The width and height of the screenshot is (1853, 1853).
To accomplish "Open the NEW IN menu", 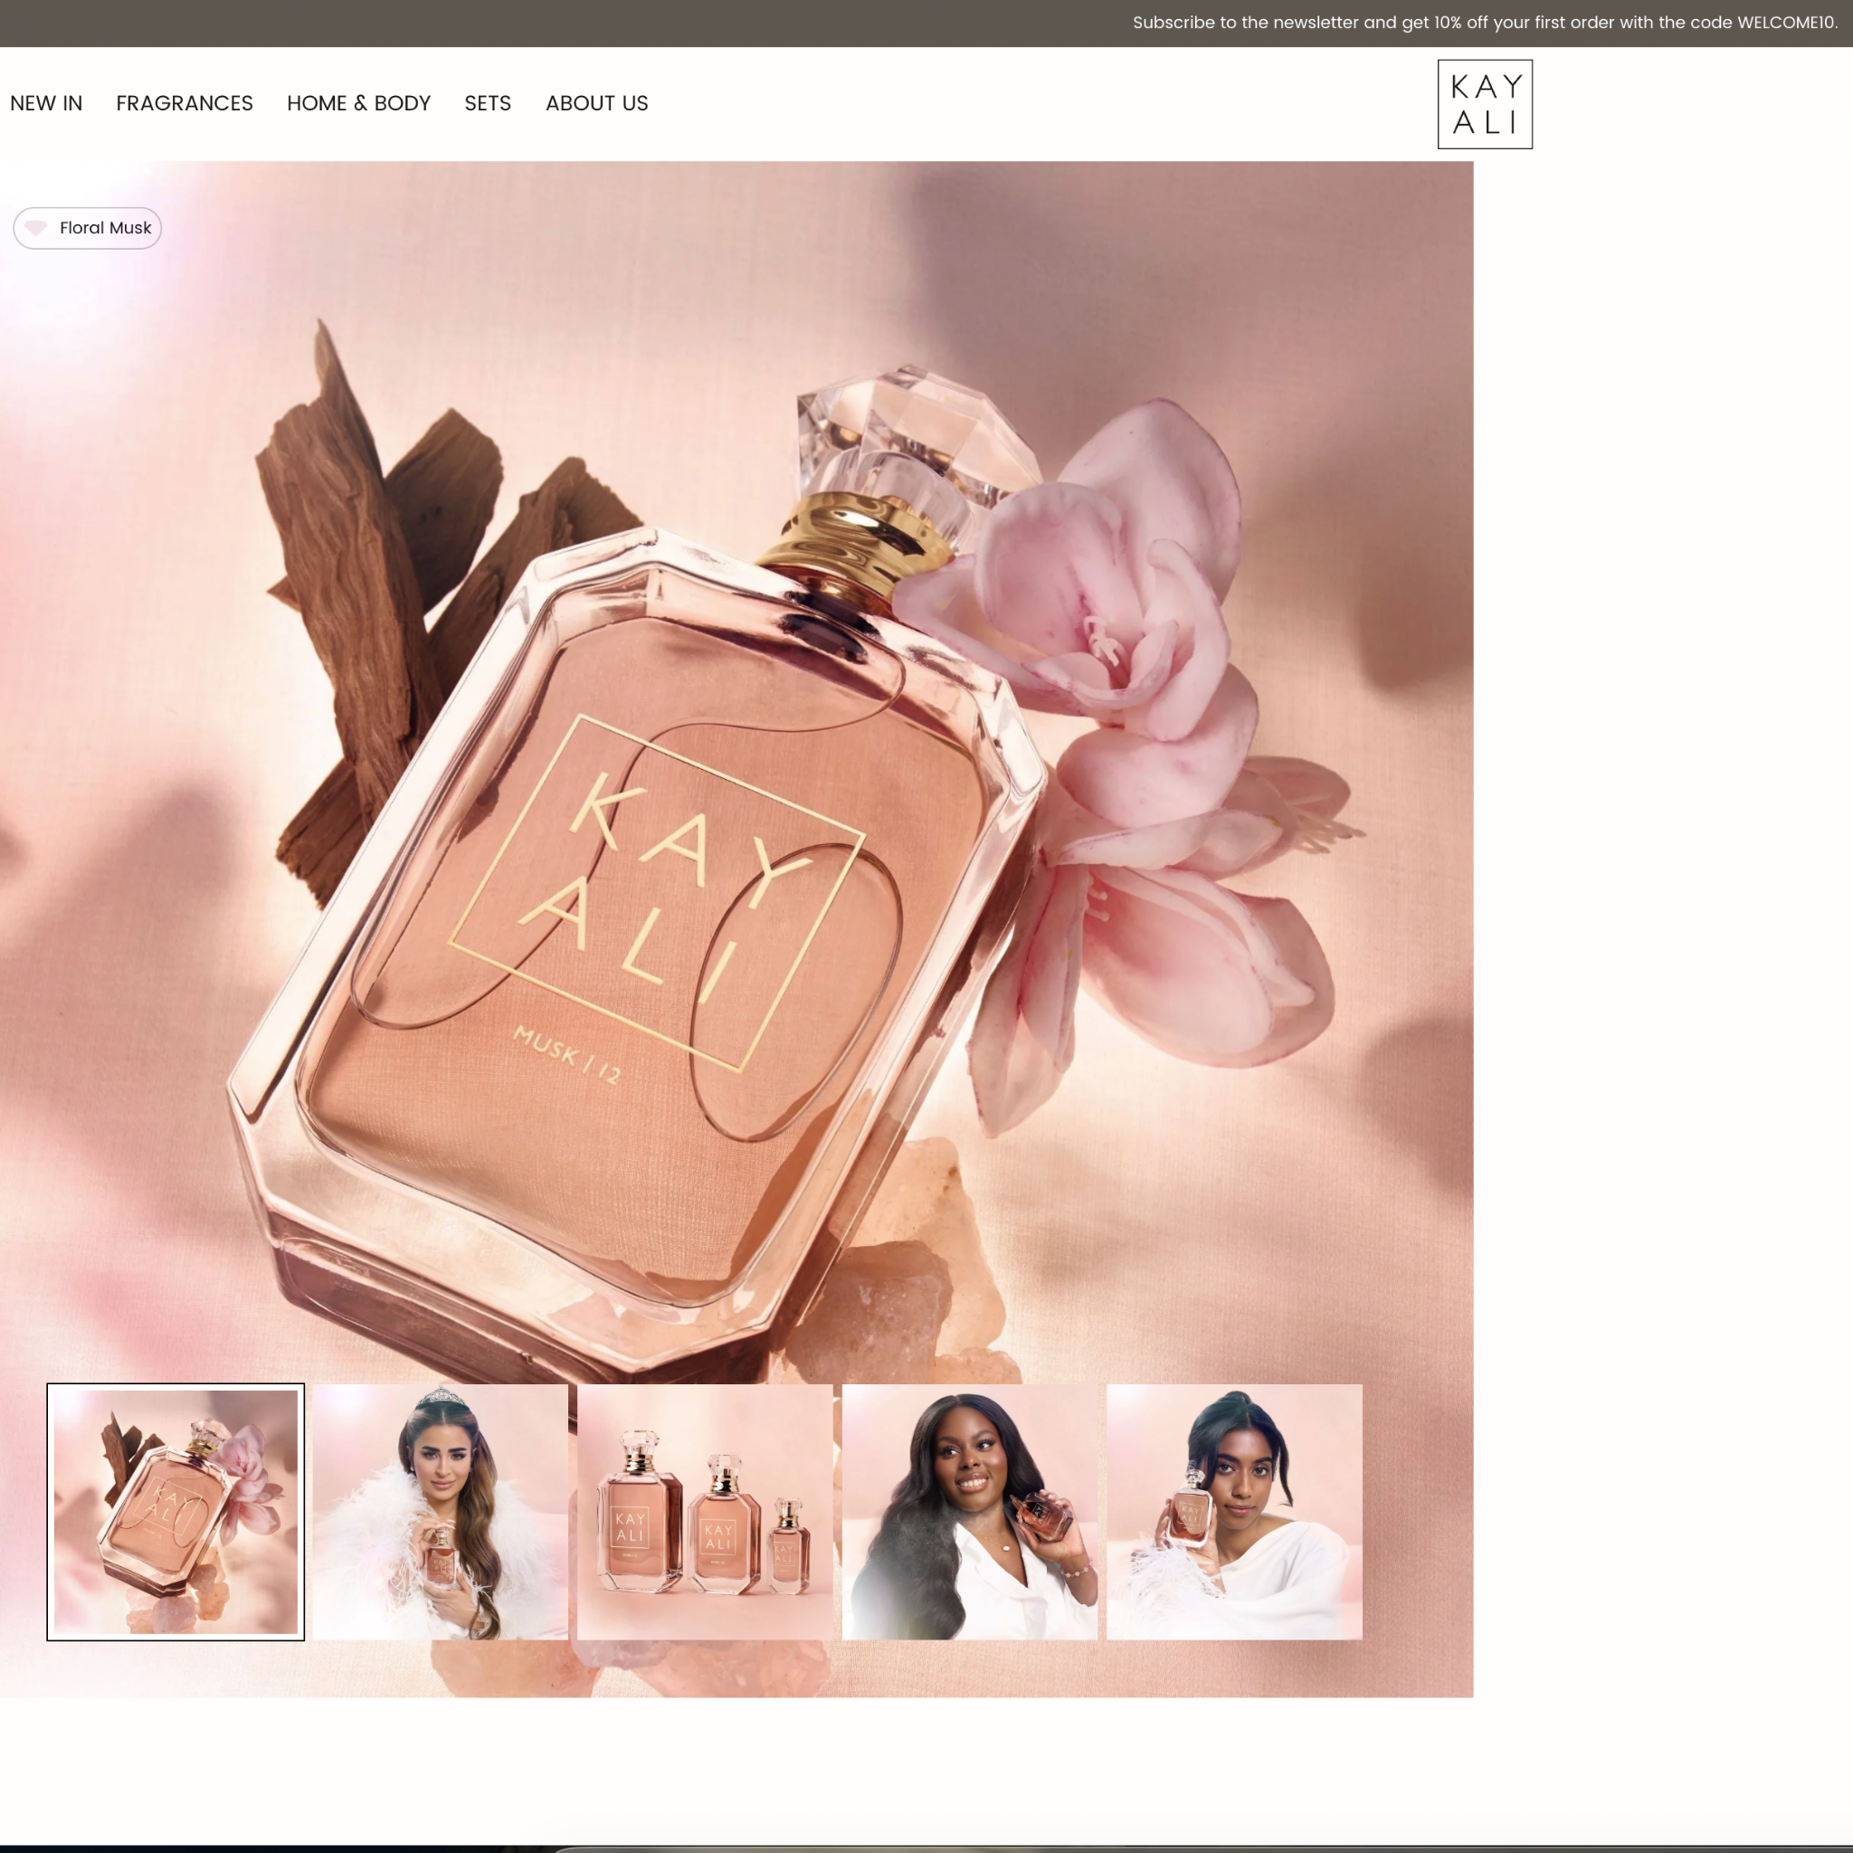I will tap(46, 103).
